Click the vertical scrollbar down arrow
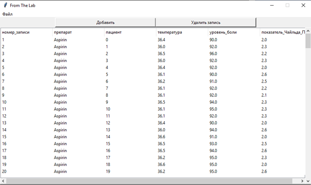 coord(308,181)
